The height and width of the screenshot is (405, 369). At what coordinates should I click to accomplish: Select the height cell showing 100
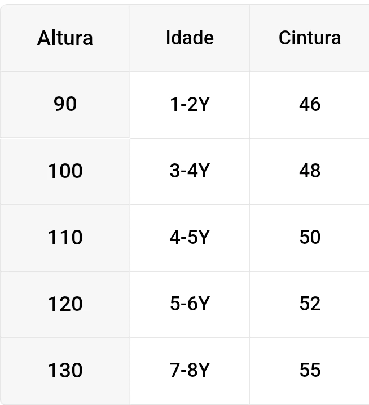[x=65, y=171]
